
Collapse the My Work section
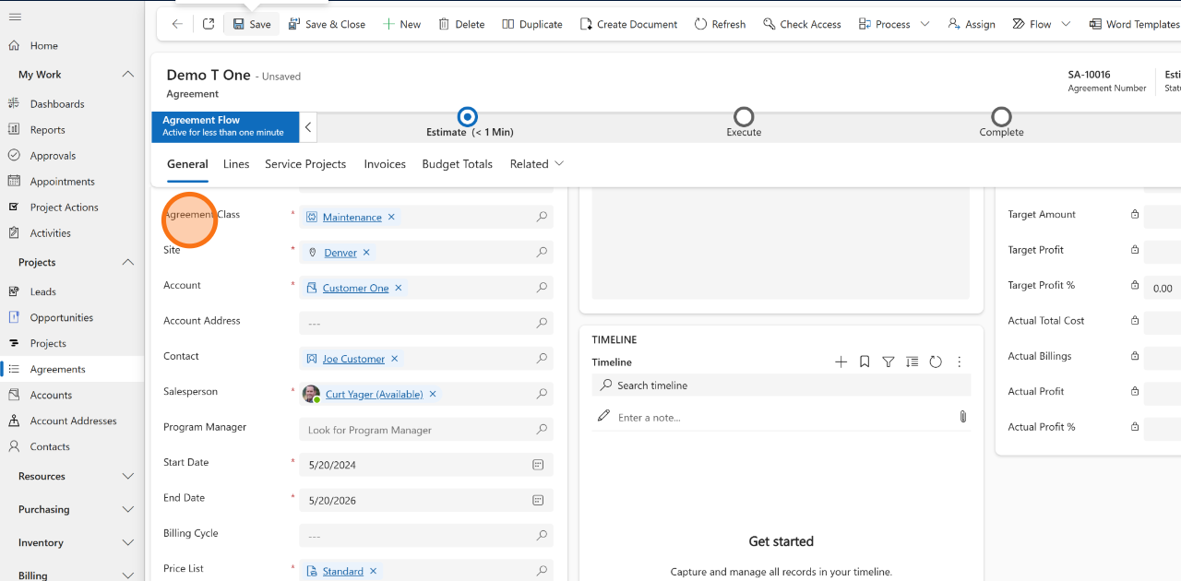tap(128, 75)
